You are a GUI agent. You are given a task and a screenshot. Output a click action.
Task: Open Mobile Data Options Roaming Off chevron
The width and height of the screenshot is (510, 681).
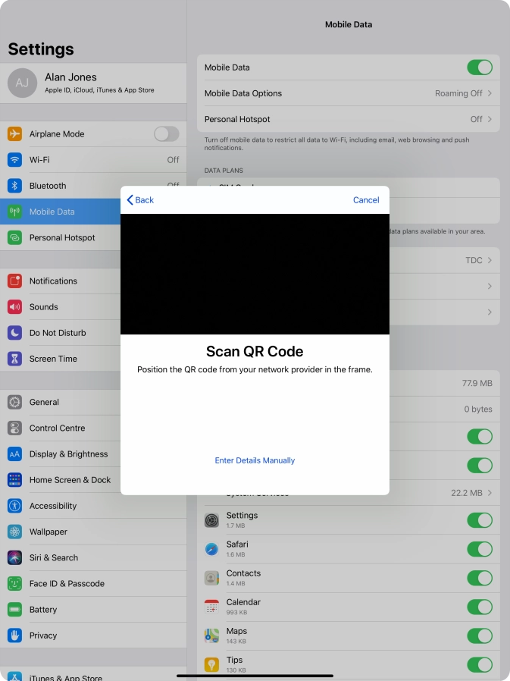click(x=490, y=93)
